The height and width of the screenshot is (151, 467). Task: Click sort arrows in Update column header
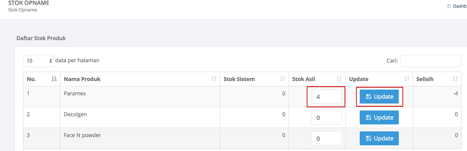(x=407, y=79)
